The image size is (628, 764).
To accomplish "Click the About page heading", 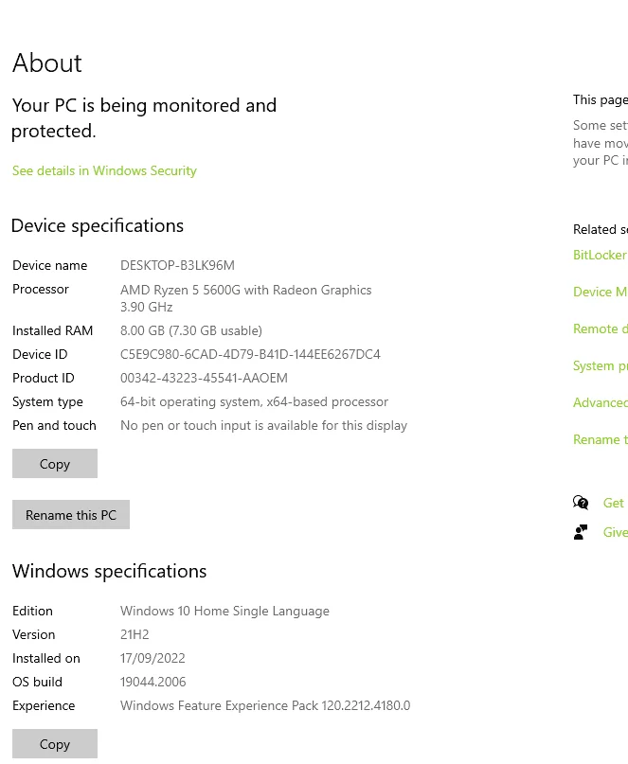I will [x=47, y=62].
